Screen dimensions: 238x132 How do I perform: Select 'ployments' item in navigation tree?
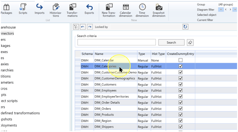(9, 125)
